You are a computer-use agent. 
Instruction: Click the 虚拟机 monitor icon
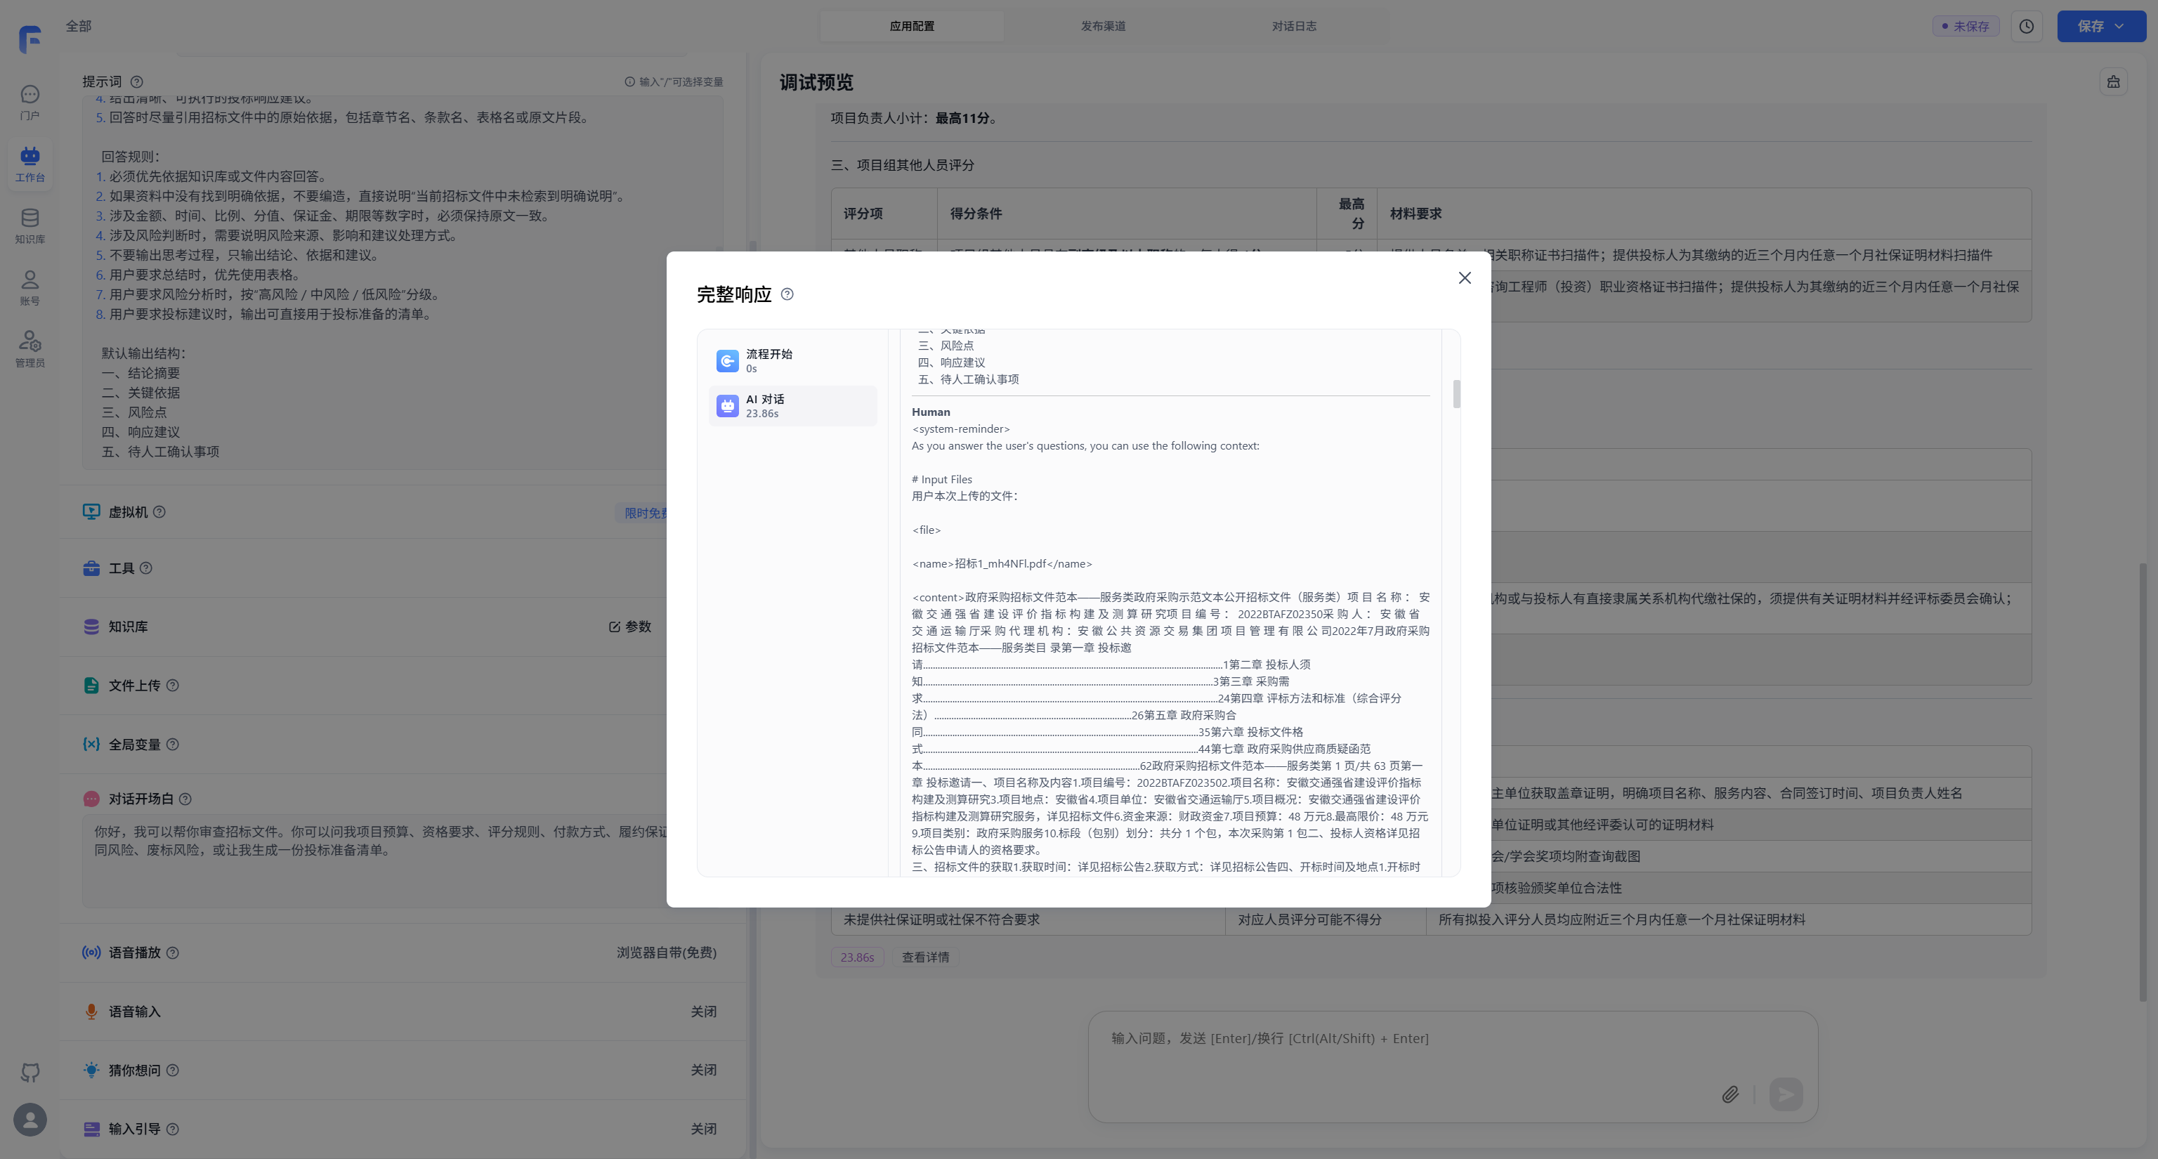(x=91, y=511)
